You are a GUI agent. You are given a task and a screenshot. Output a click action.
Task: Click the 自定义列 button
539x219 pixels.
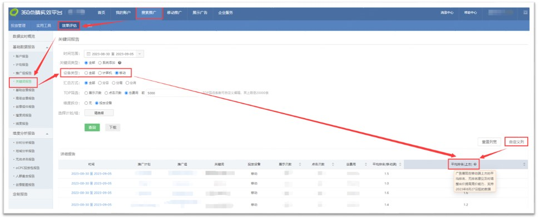pos(516,141)
